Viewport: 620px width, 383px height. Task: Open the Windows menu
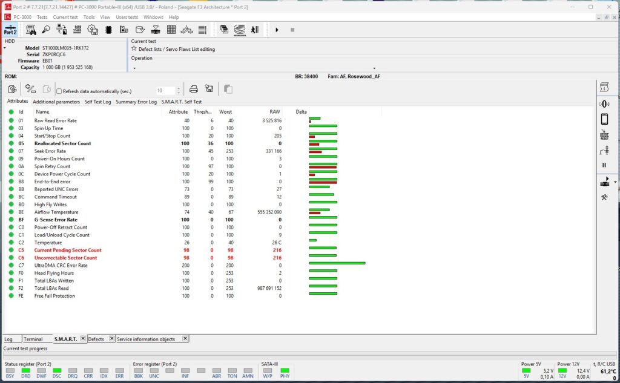coord(153,18)
